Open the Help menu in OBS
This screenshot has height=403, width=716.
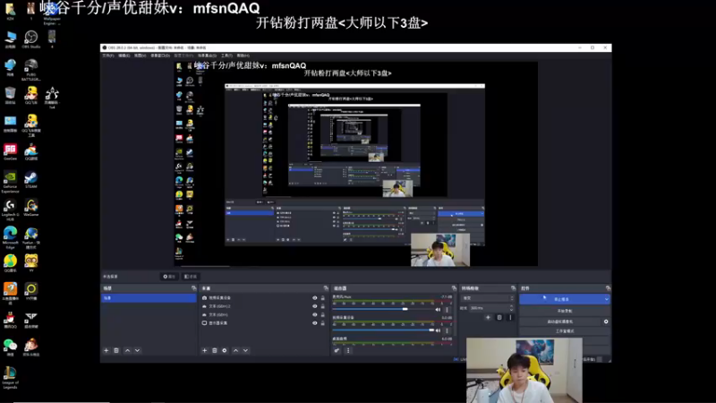[243, 56]
